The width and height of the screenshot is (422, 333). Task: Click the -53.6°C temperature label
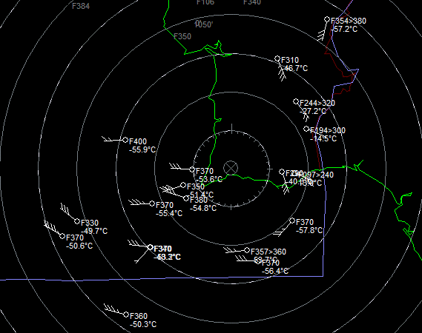point(209,179)
